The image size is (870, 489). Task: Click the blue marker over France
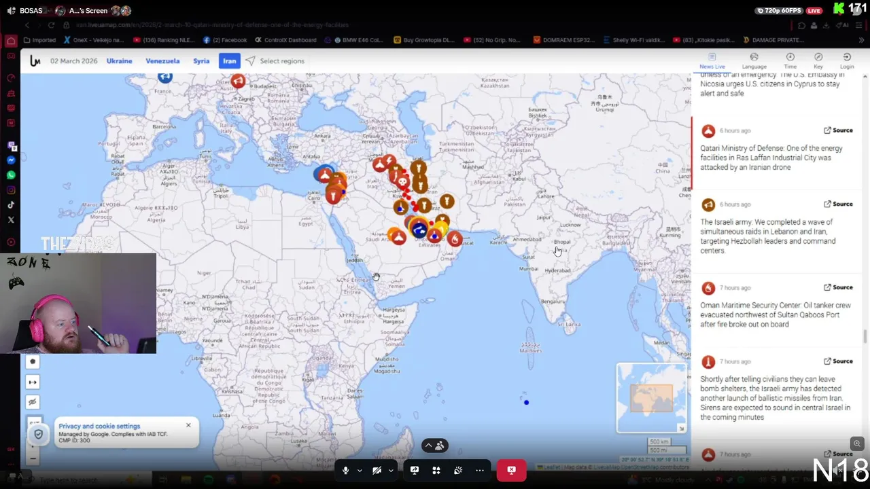(164, 77)
